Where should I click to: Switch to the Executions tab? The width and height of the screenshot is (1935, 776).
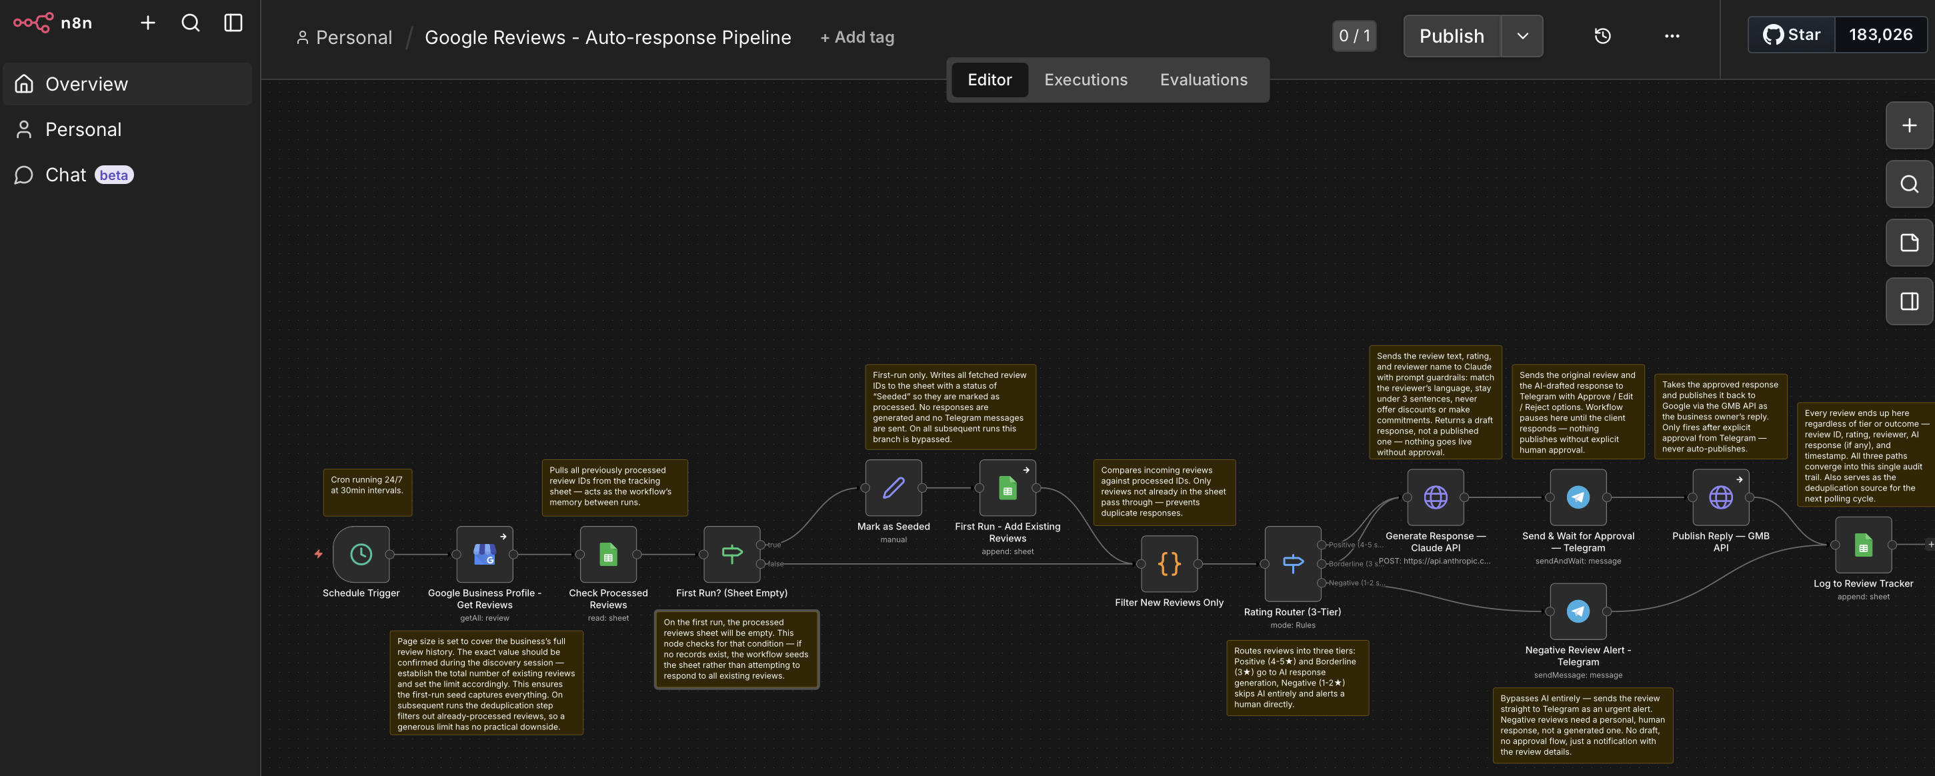tap(1085, 79)
